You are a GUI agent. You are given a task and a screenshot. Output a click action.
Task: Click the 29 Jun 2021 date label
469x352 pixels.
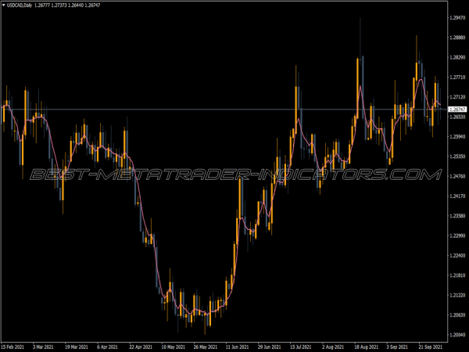coord(269,347)
